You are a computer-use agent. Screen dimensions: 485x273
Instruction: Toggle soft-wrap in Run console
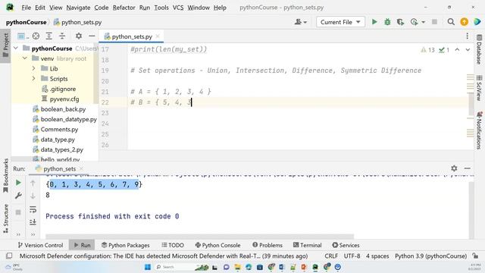tap(33, 209)
